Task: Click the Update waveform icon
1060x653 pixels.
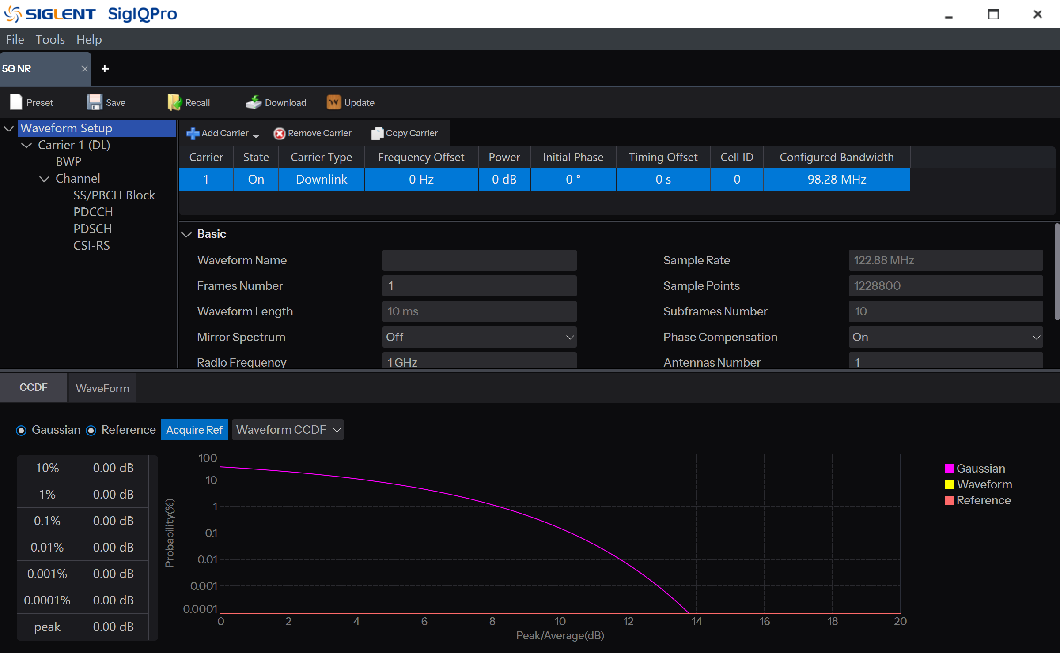Action: click(333, 102)
